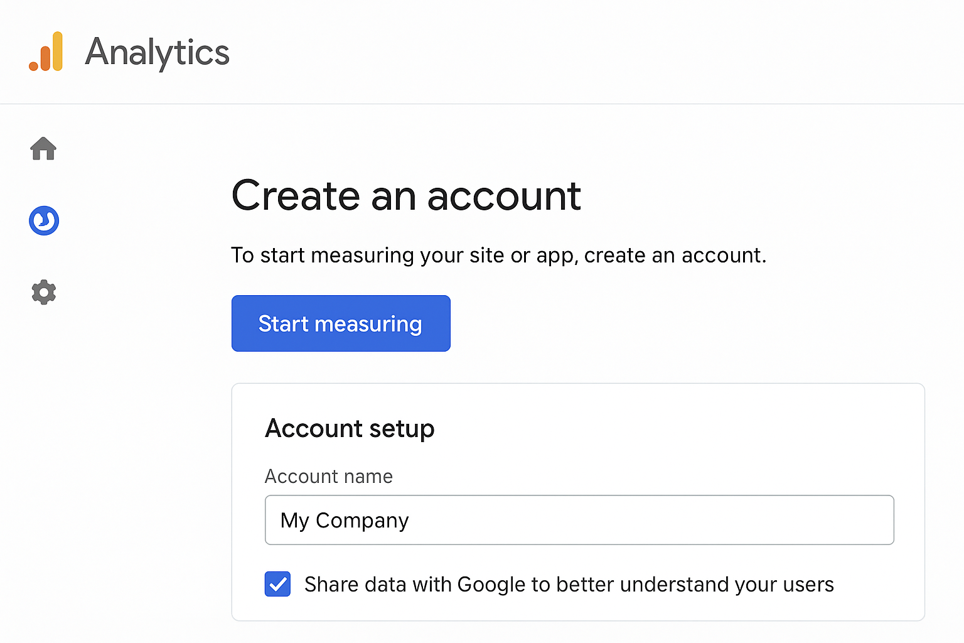Screen dimensions: 964x643
Task: Open Admin settings gear icon
Action: (x=44, y=293)
